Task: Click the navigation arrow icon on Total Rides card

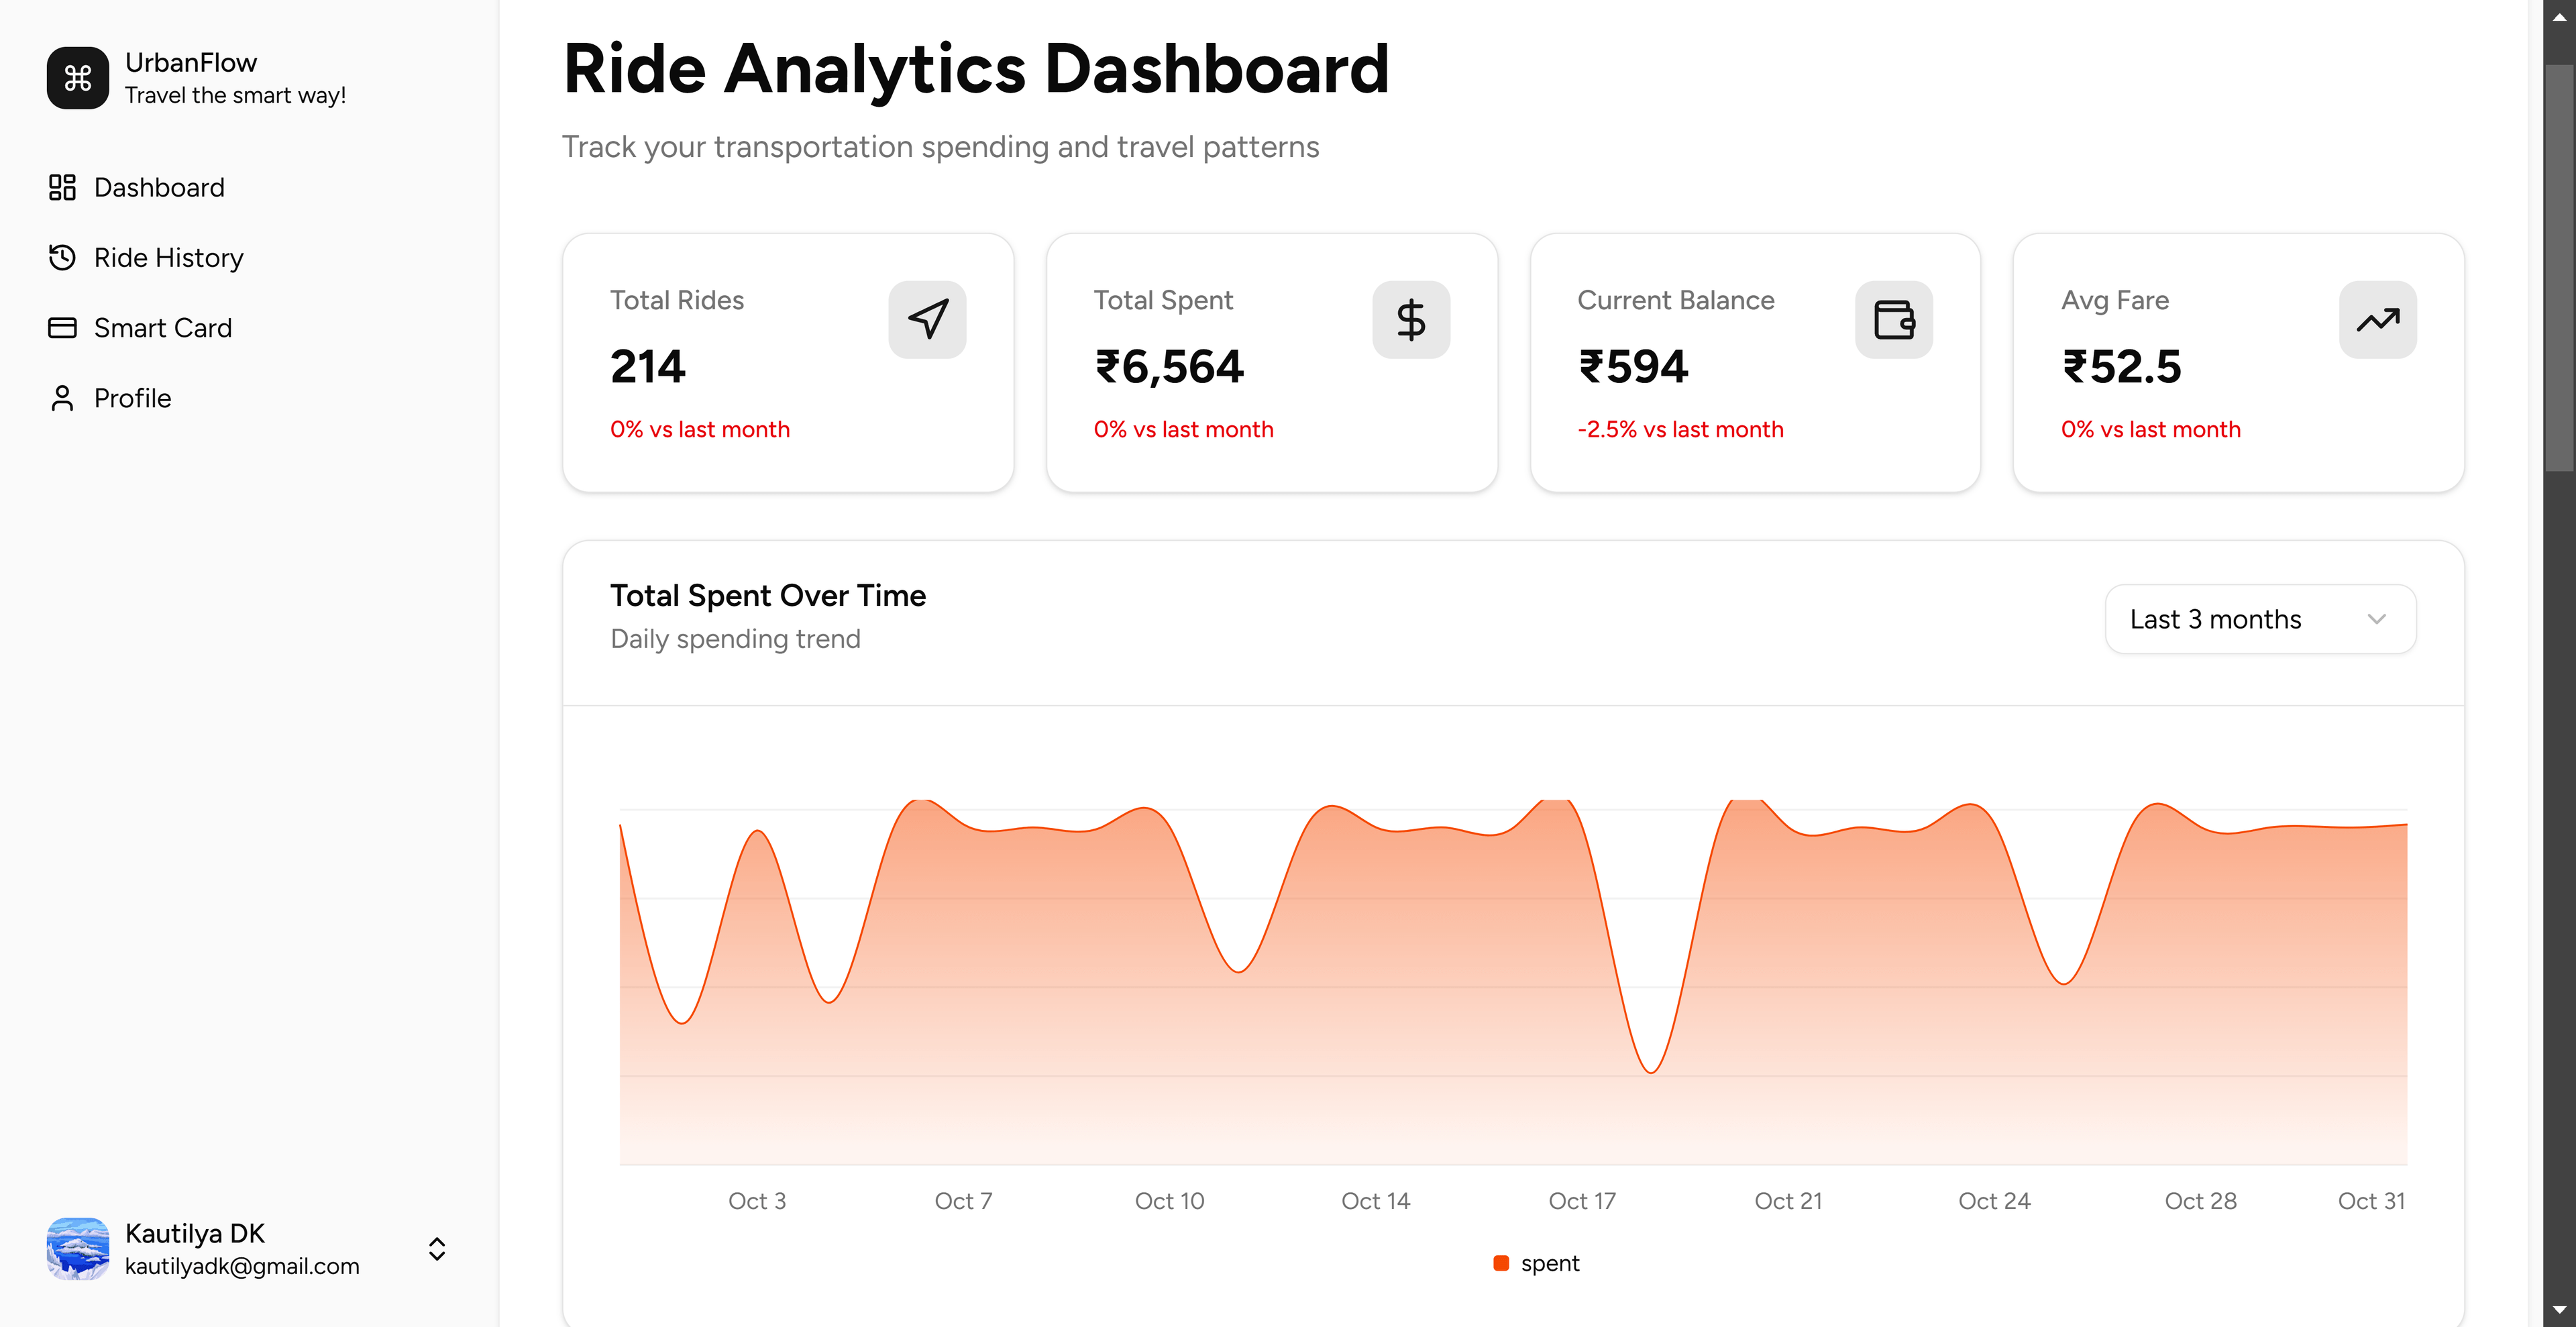Action: pos(927,319)
